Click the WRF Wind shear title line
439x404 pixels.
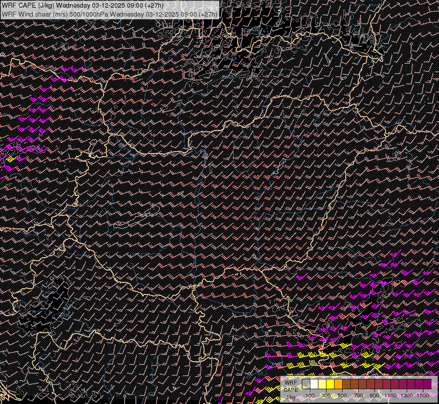coord(109,14)
